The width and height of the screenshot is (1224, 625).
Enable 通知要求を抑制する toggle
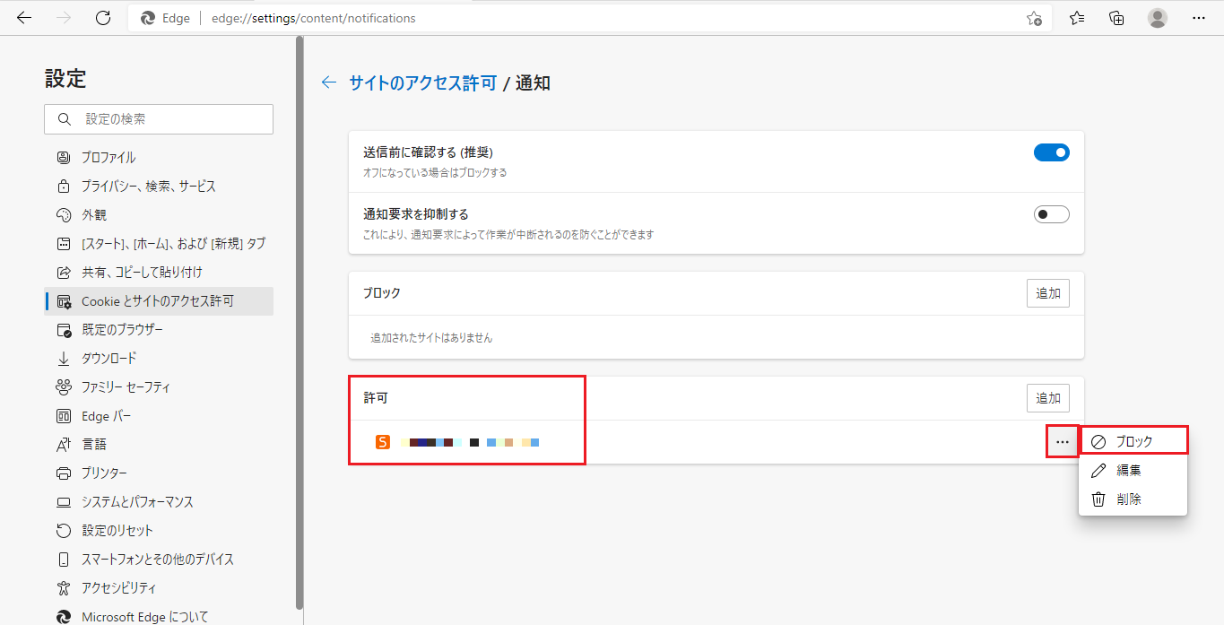tap(1051, 214)
